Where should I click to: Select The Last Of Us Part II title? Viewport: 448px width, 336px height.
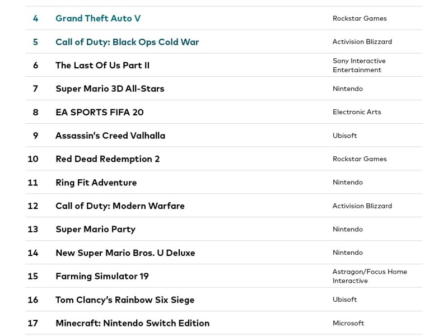click(x=102, y=66)
